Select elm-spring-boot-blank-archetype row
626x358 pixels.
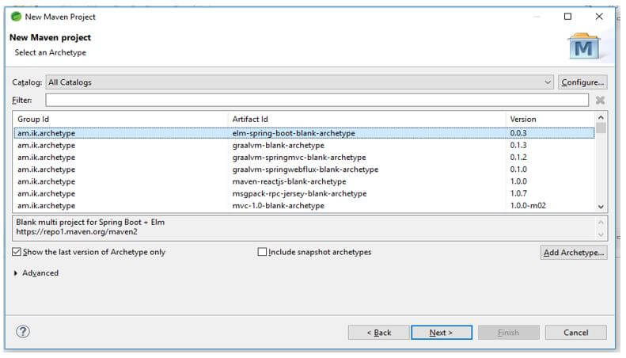click(304, 133)
